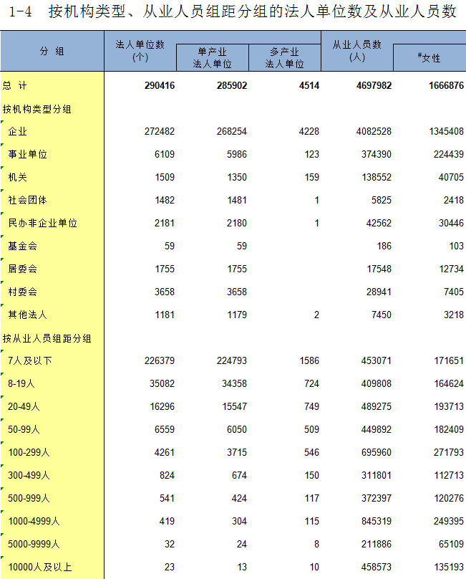Click total value 290416
This screenshot has width=466, height=579.
click(160, 86)
